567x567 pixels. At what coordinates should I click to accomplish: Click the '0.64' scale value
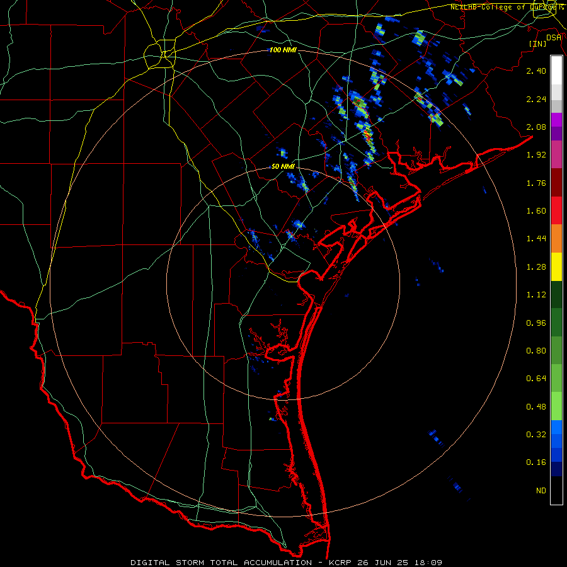coord(536,379)
